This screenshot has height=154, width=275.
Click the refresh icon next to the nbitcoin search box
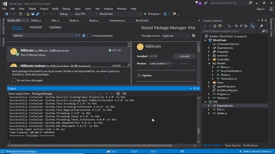click(84, 36)
